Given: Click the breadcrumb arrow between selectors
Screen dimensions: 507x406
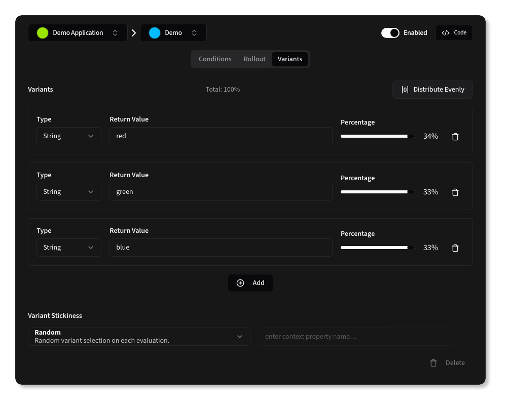Looking at the screenshot, I should (x=134, y=33).
